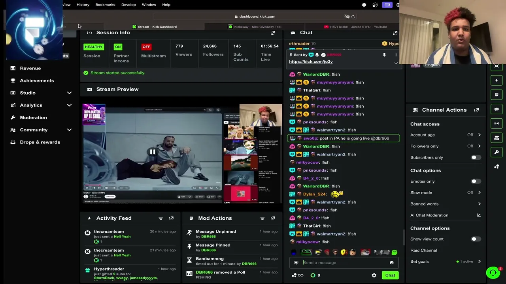This screenshot has height=284, width=506.
Task: Pop out the Chat panel
Action: pyautogui.click(x=395, y=33)
